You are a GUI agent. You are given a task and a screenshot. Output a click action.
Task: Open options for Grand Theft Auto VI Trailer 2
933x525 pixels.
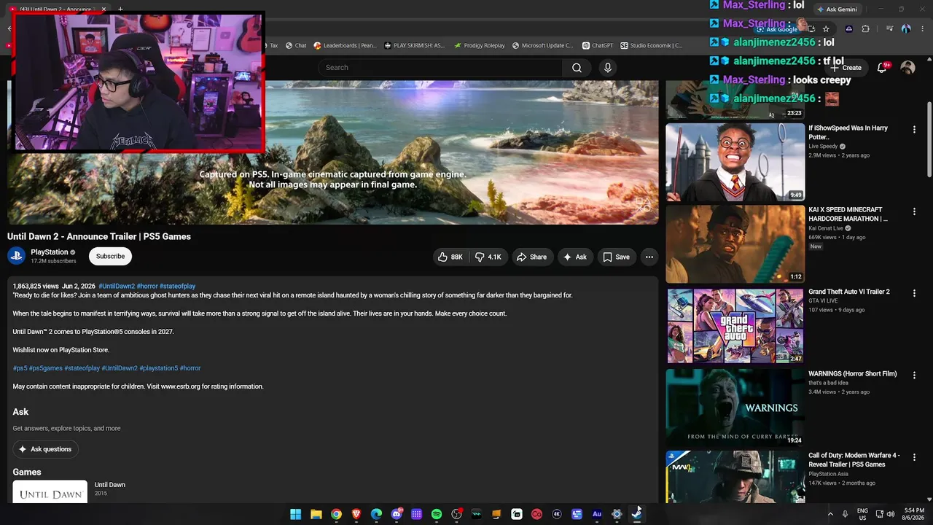914,293
